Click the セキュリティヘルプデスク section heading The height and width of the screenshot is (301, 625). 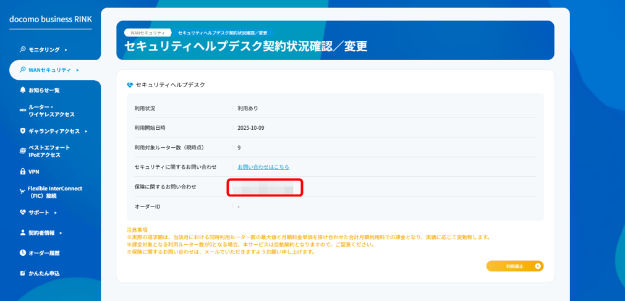tap(171, 85)
